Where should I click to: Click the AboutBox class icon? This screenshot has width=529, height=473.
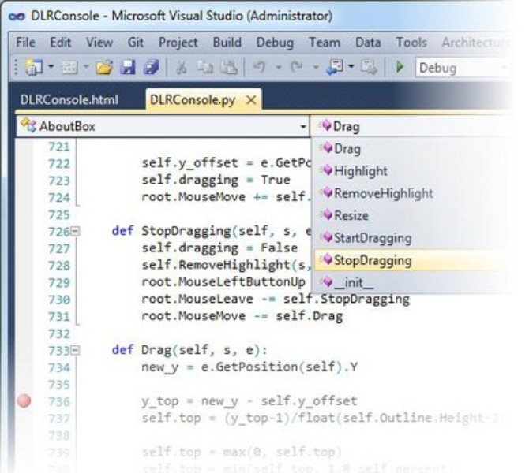(x=28, y=125)
